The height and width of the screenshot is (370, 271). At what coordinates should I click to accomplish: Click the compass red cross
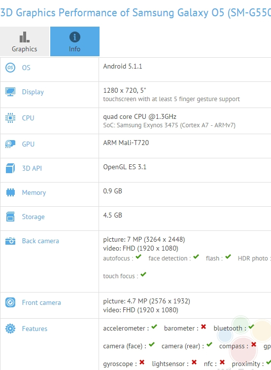coord(254,344)
